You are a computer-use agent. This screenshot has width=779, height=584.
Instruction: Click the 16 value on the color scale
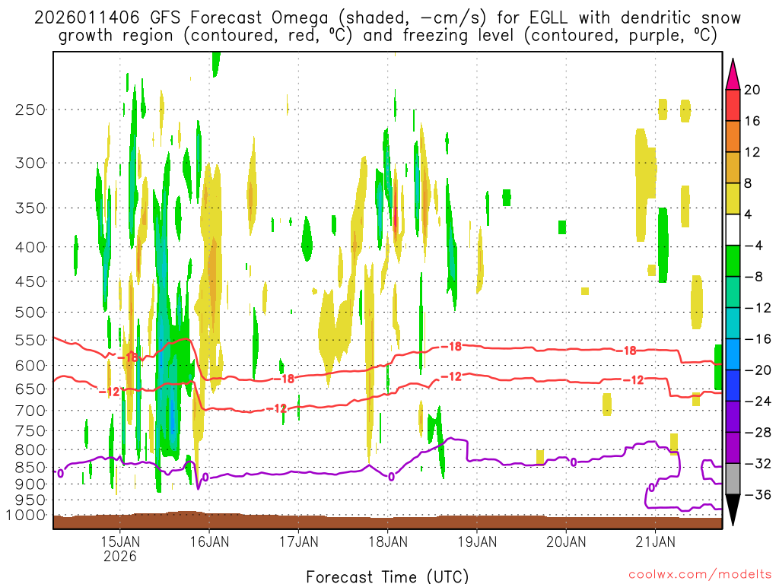[752, 121]
